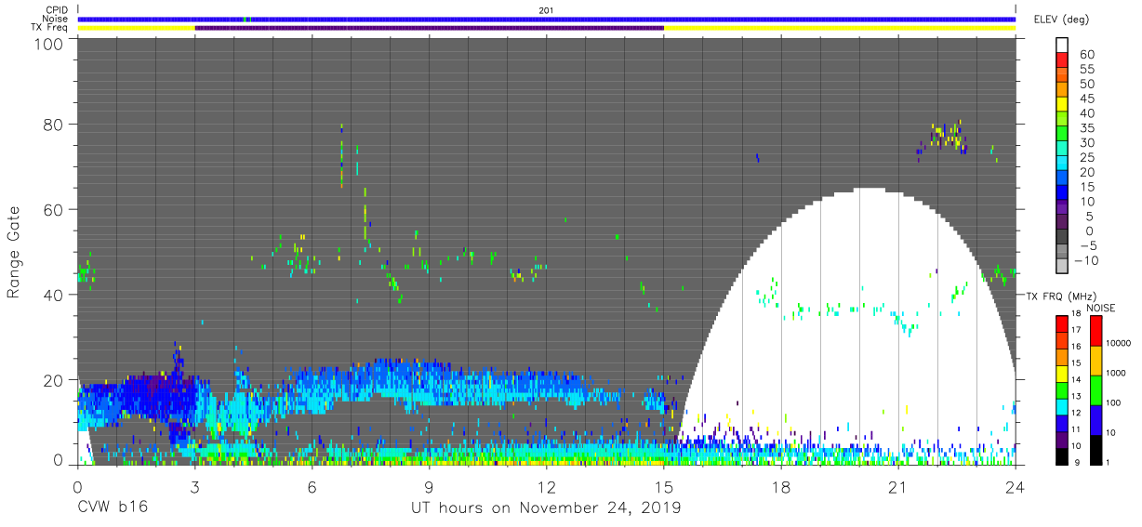Click elevation scale label 45
The width and height of the screenshot is (1142, 527).
[x=1087, y=99]
